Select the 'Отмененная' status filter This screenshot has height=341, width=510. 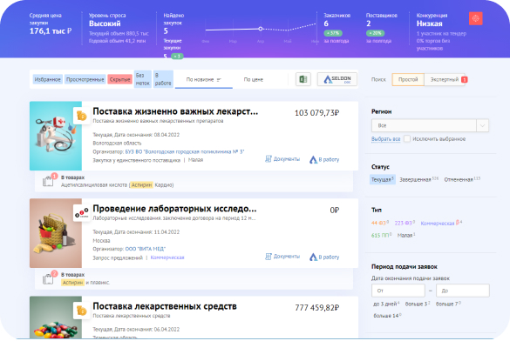click(462, 179)
